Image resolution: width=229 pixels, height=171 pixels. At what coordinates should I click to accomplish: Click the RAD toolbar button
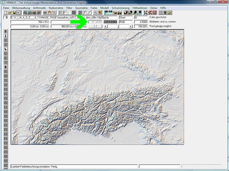click(x=34, y=13)
